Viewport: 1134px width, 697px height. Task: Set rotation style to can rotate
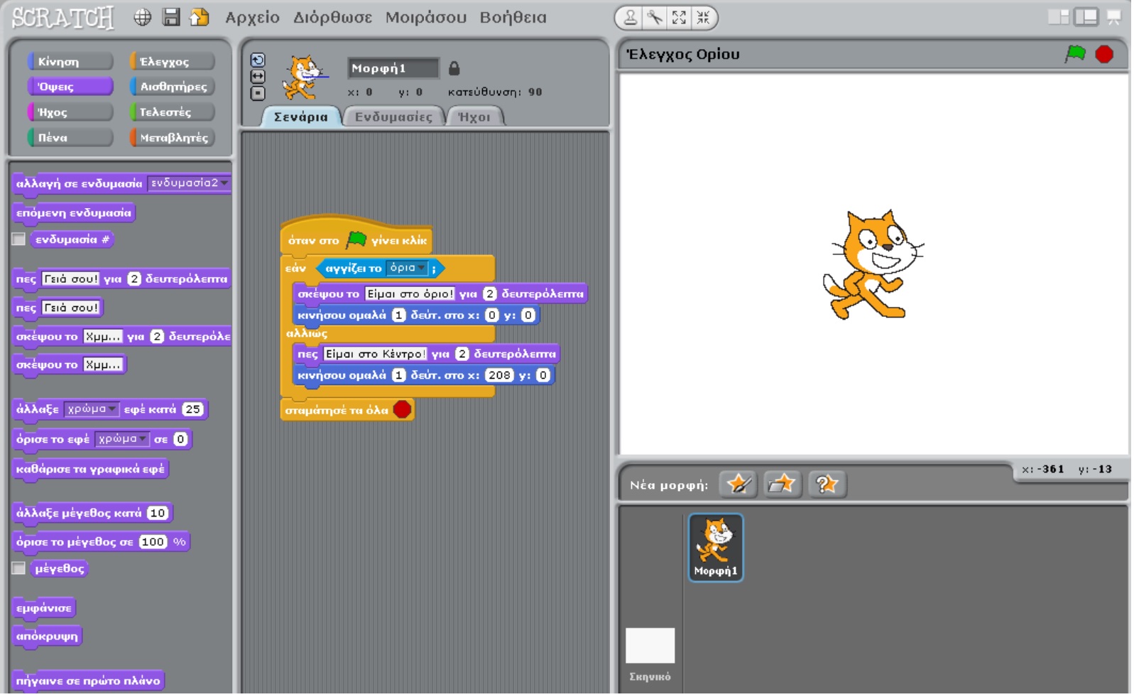click(x=258, y=60)
